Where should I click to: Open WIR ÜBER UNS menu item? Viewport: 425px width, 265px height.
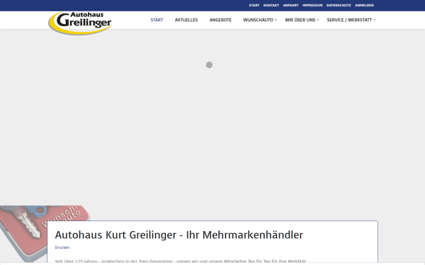tap(300, 20)
